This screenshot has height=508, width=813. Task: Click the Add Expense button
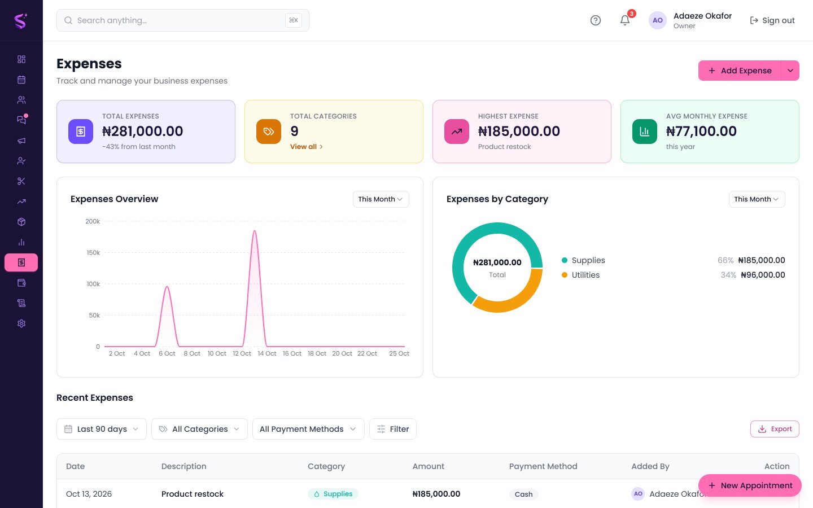click(740, 71)
